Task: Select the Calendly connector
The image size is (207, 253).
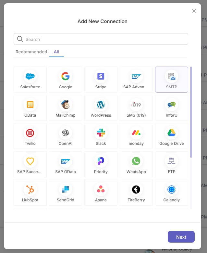Action: 172,193
